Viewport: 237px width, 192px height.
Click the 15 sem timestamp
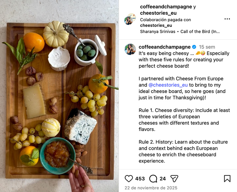(x=207, y=47)
